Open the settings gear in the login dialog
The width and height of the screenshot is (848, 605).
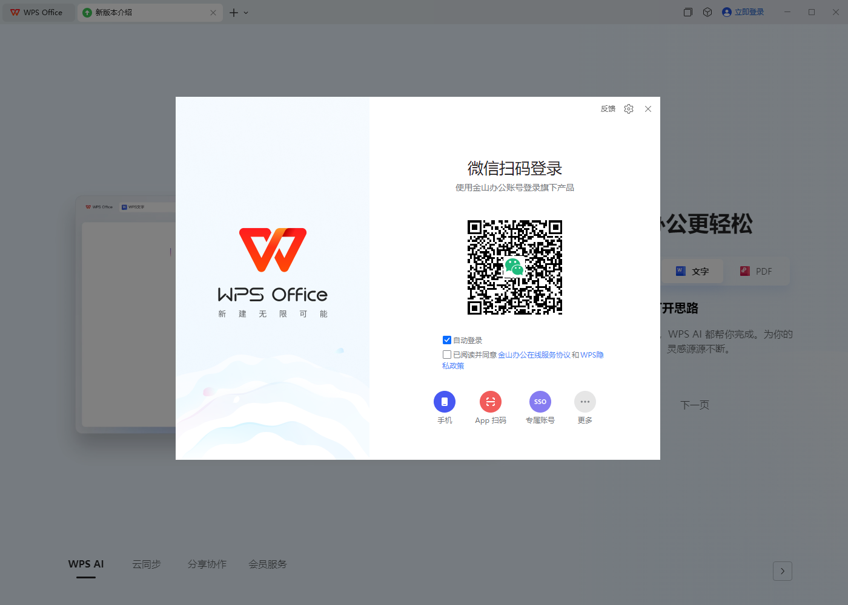click(628, 109)
